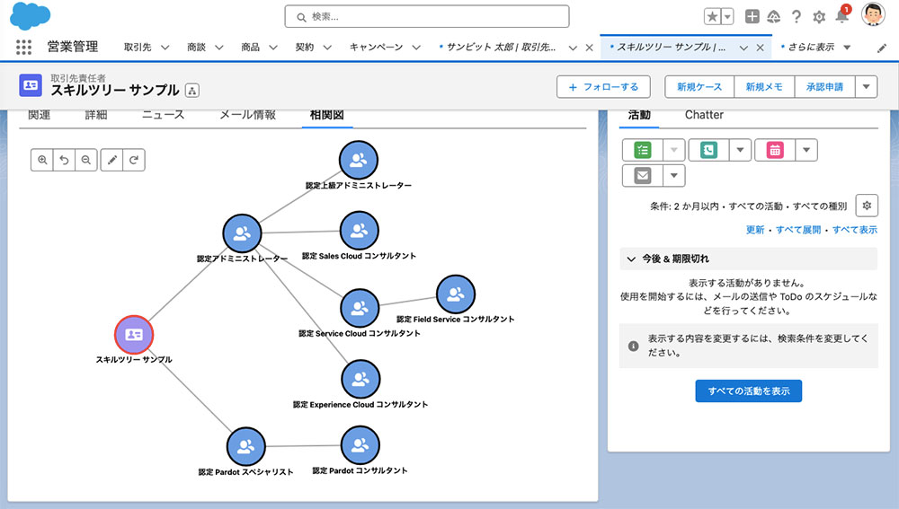Click the undo reset icon on the graph toolbar
Viewport: 899px width, 509px height.
pyautogui.click(x=64, y=161)
